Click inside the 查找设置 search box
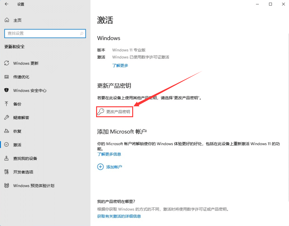This screenshot has width=289, height=226. pos(40,33)
